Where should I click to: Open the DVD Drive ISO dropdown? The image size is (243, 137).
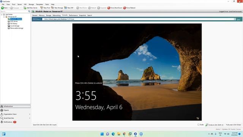235,19
